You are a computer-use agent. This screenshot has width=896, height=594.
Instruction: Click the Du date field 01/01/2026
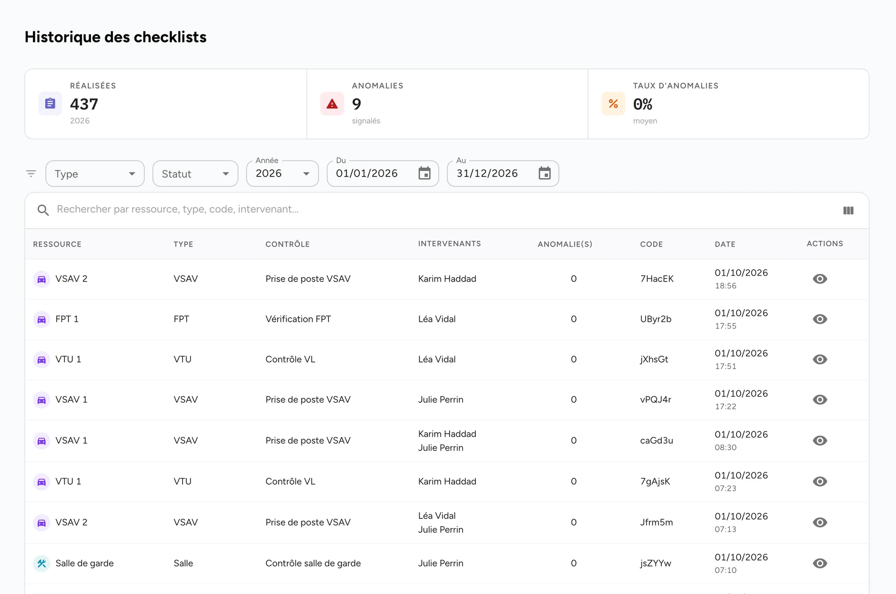(x=382, y=173)
